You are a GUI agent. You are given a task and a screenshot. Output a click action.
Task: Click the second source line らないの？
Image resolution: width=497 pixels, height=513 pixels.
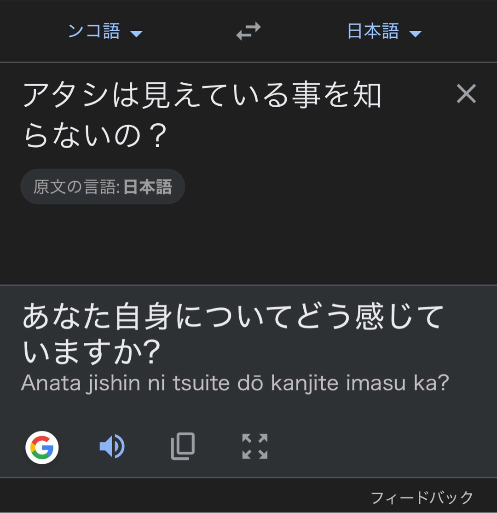tap(94, 136)
